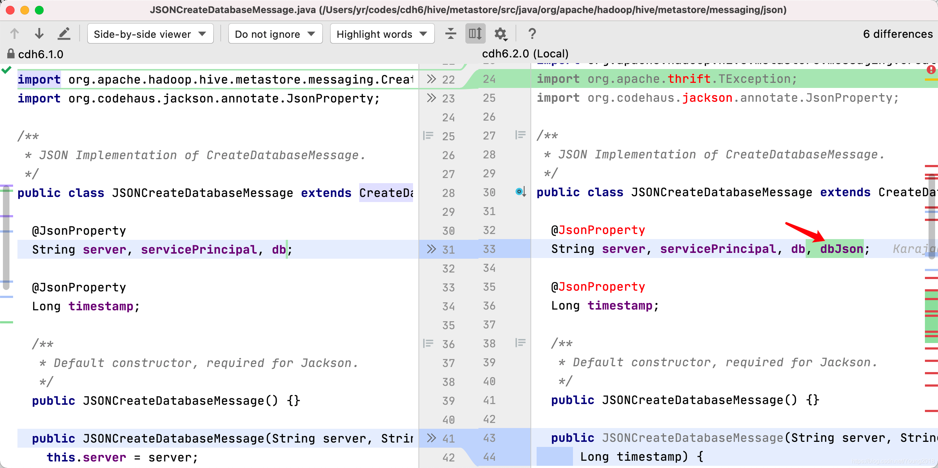
Task: Click overriding method gutter icon on line 30
Action: 520,192
